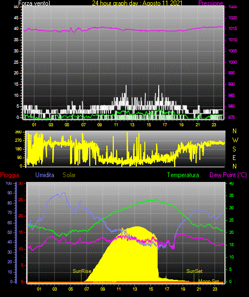
Task: Click the SunSet marker label
Action: 194,271
